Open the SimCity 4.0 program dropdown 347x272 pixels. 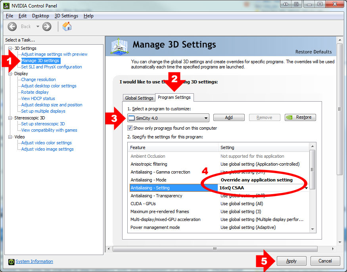[x=206, y=118]
